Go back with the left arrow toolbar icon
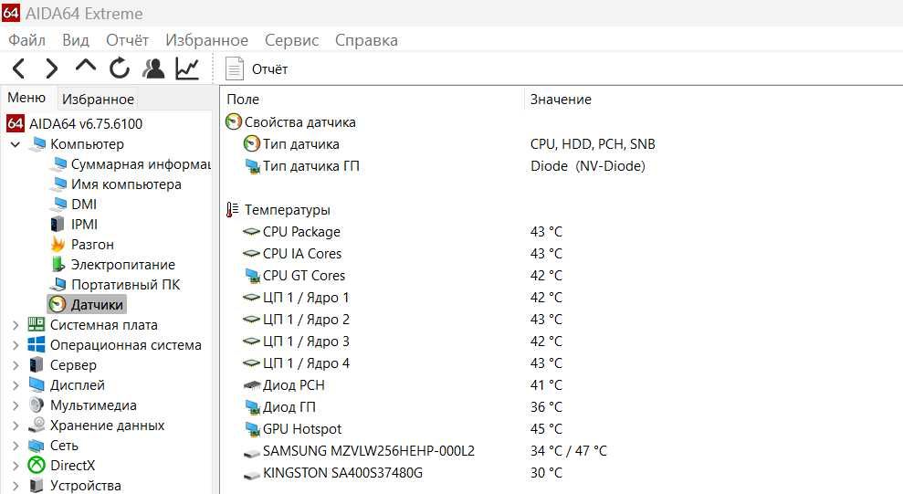Viewport: 903px width, 494px height. 18,68
